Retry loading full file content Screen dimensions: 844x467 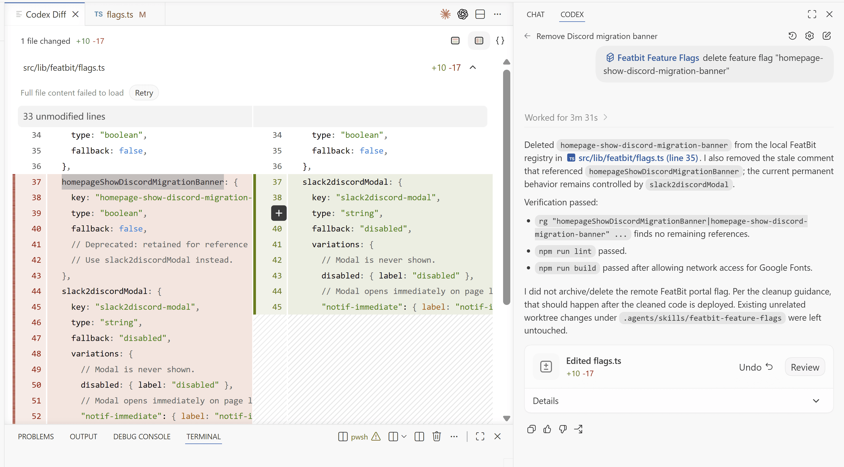click(144, 93)
